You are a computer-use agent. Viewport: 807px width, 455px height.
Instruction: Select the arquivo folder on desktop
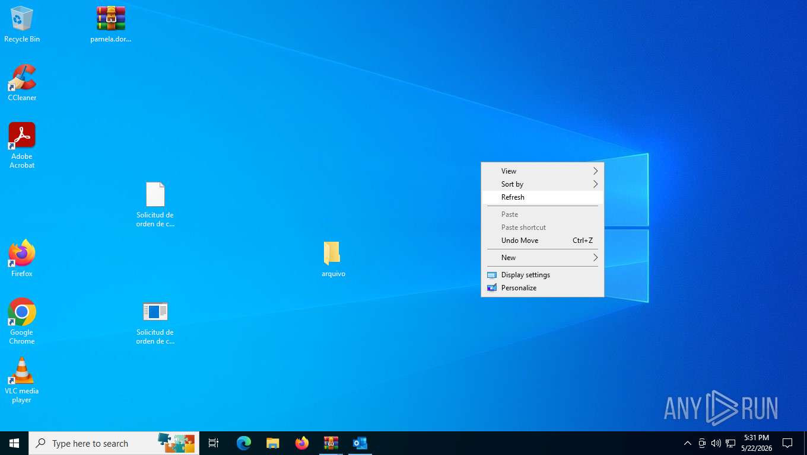[333, 259]
